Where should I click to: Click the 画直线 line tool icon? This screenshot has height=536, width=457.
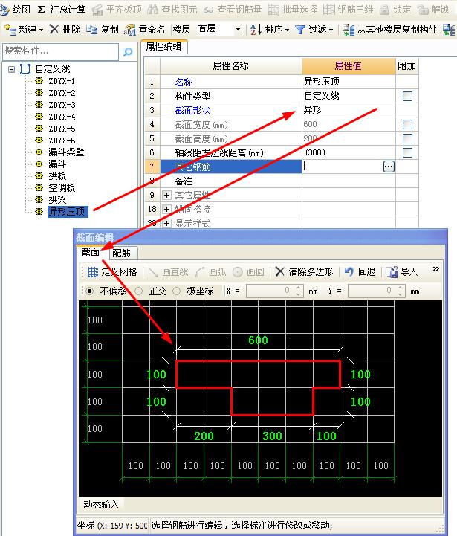tap(154, 272)
